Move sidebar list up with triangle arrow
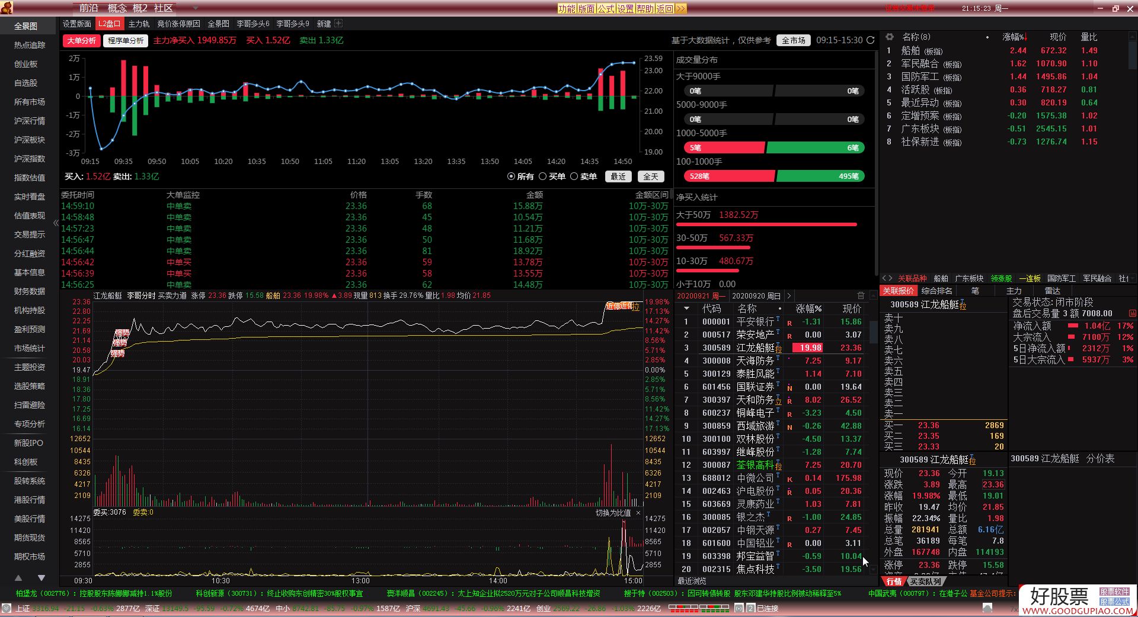The width and height of the screenshot is (1138, 617). (x=18, y=577)
